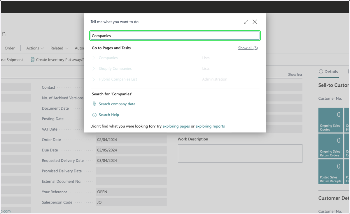Screen dimensions: 350x214
Task: Select the Order menu item
Action: 10,48
